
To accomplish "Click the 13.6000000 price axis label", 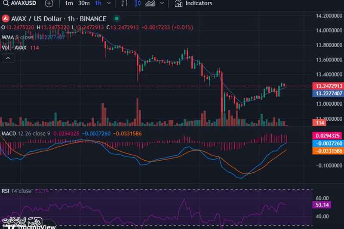I will point(329,60).
